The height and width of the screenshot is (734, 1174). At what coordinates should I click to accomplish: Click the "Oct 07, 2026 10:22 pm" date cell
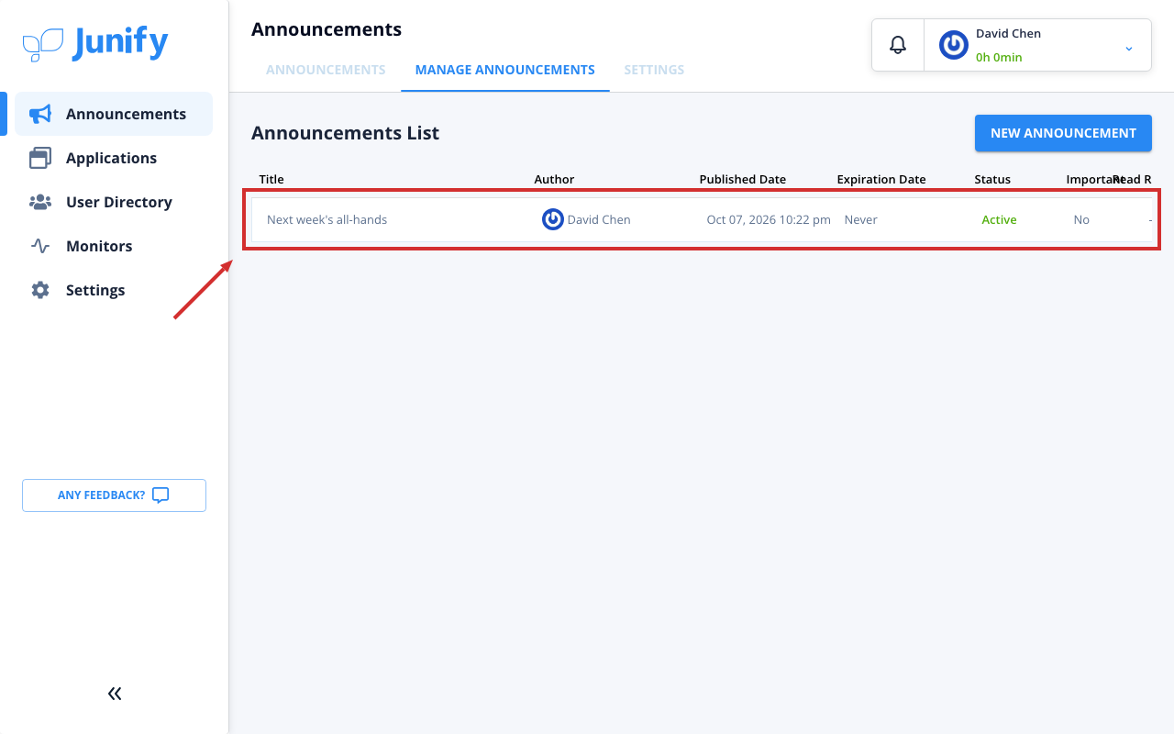click(x=769, y=219)
